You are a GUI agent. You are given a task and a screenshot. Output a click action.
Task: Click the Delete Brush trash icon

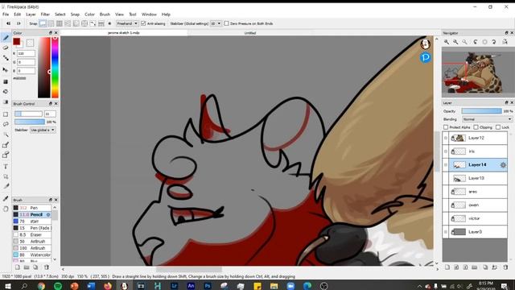pos(47,267)
